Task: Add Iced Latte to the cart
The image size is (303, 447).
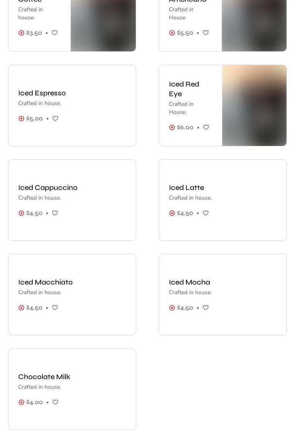Action: (172, 213)
